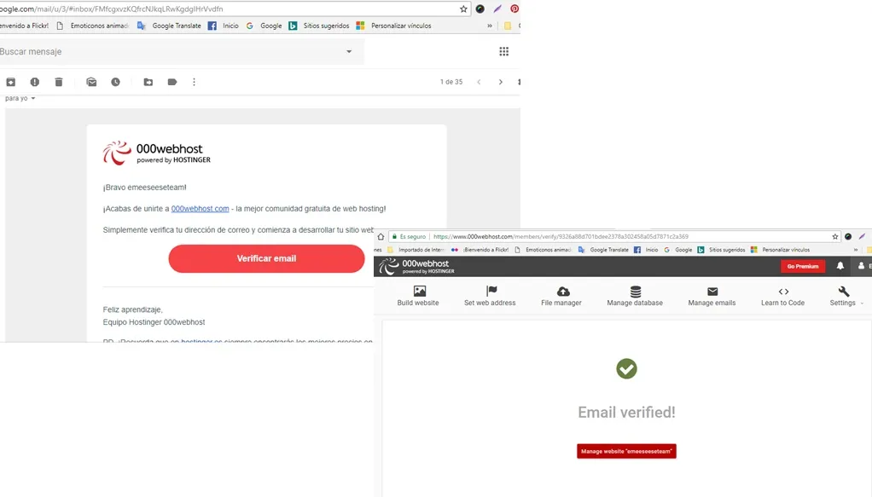Go to the newer message arrow
Image resolution: width=872 pixels, height=497 pixels.
click(479, 82)
